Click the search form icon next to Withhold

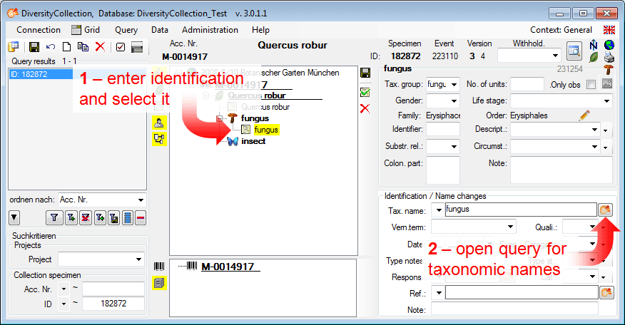pyautogui.click(x=574, y=51)
